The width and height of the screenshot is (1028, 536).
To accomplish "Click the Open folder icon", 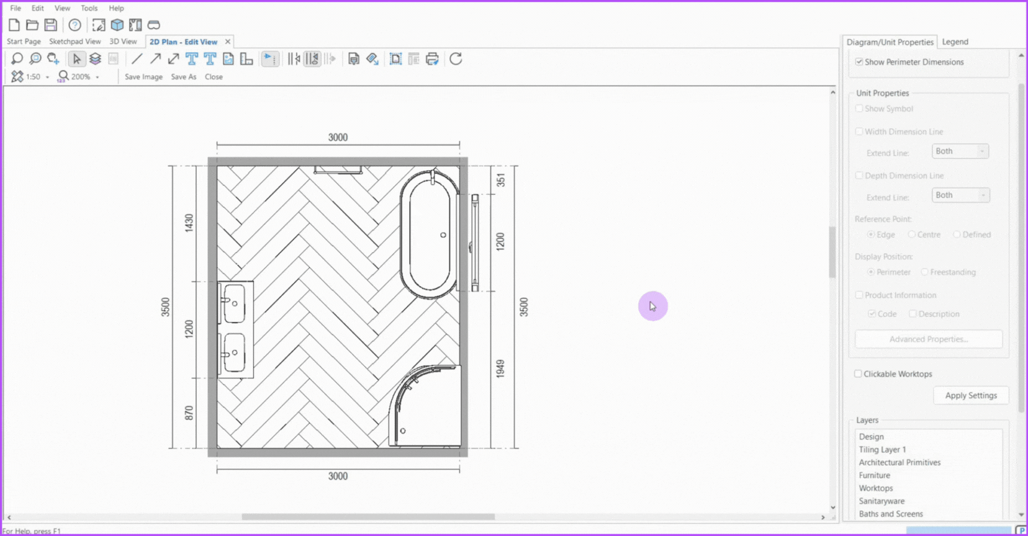I will 32,25.
